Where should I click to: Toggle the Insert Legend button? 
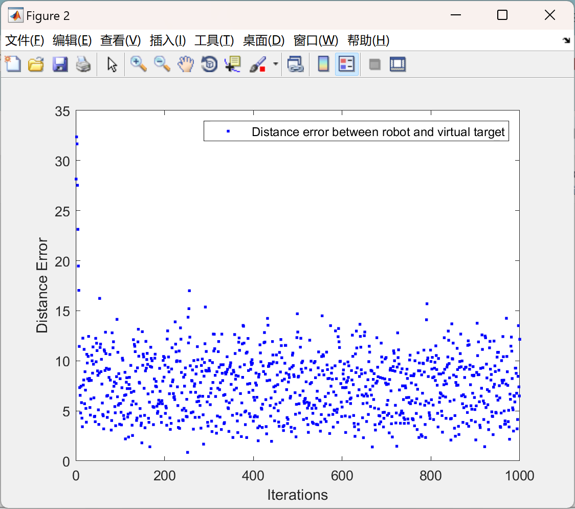pyautogui.click(x=346, y=64)
